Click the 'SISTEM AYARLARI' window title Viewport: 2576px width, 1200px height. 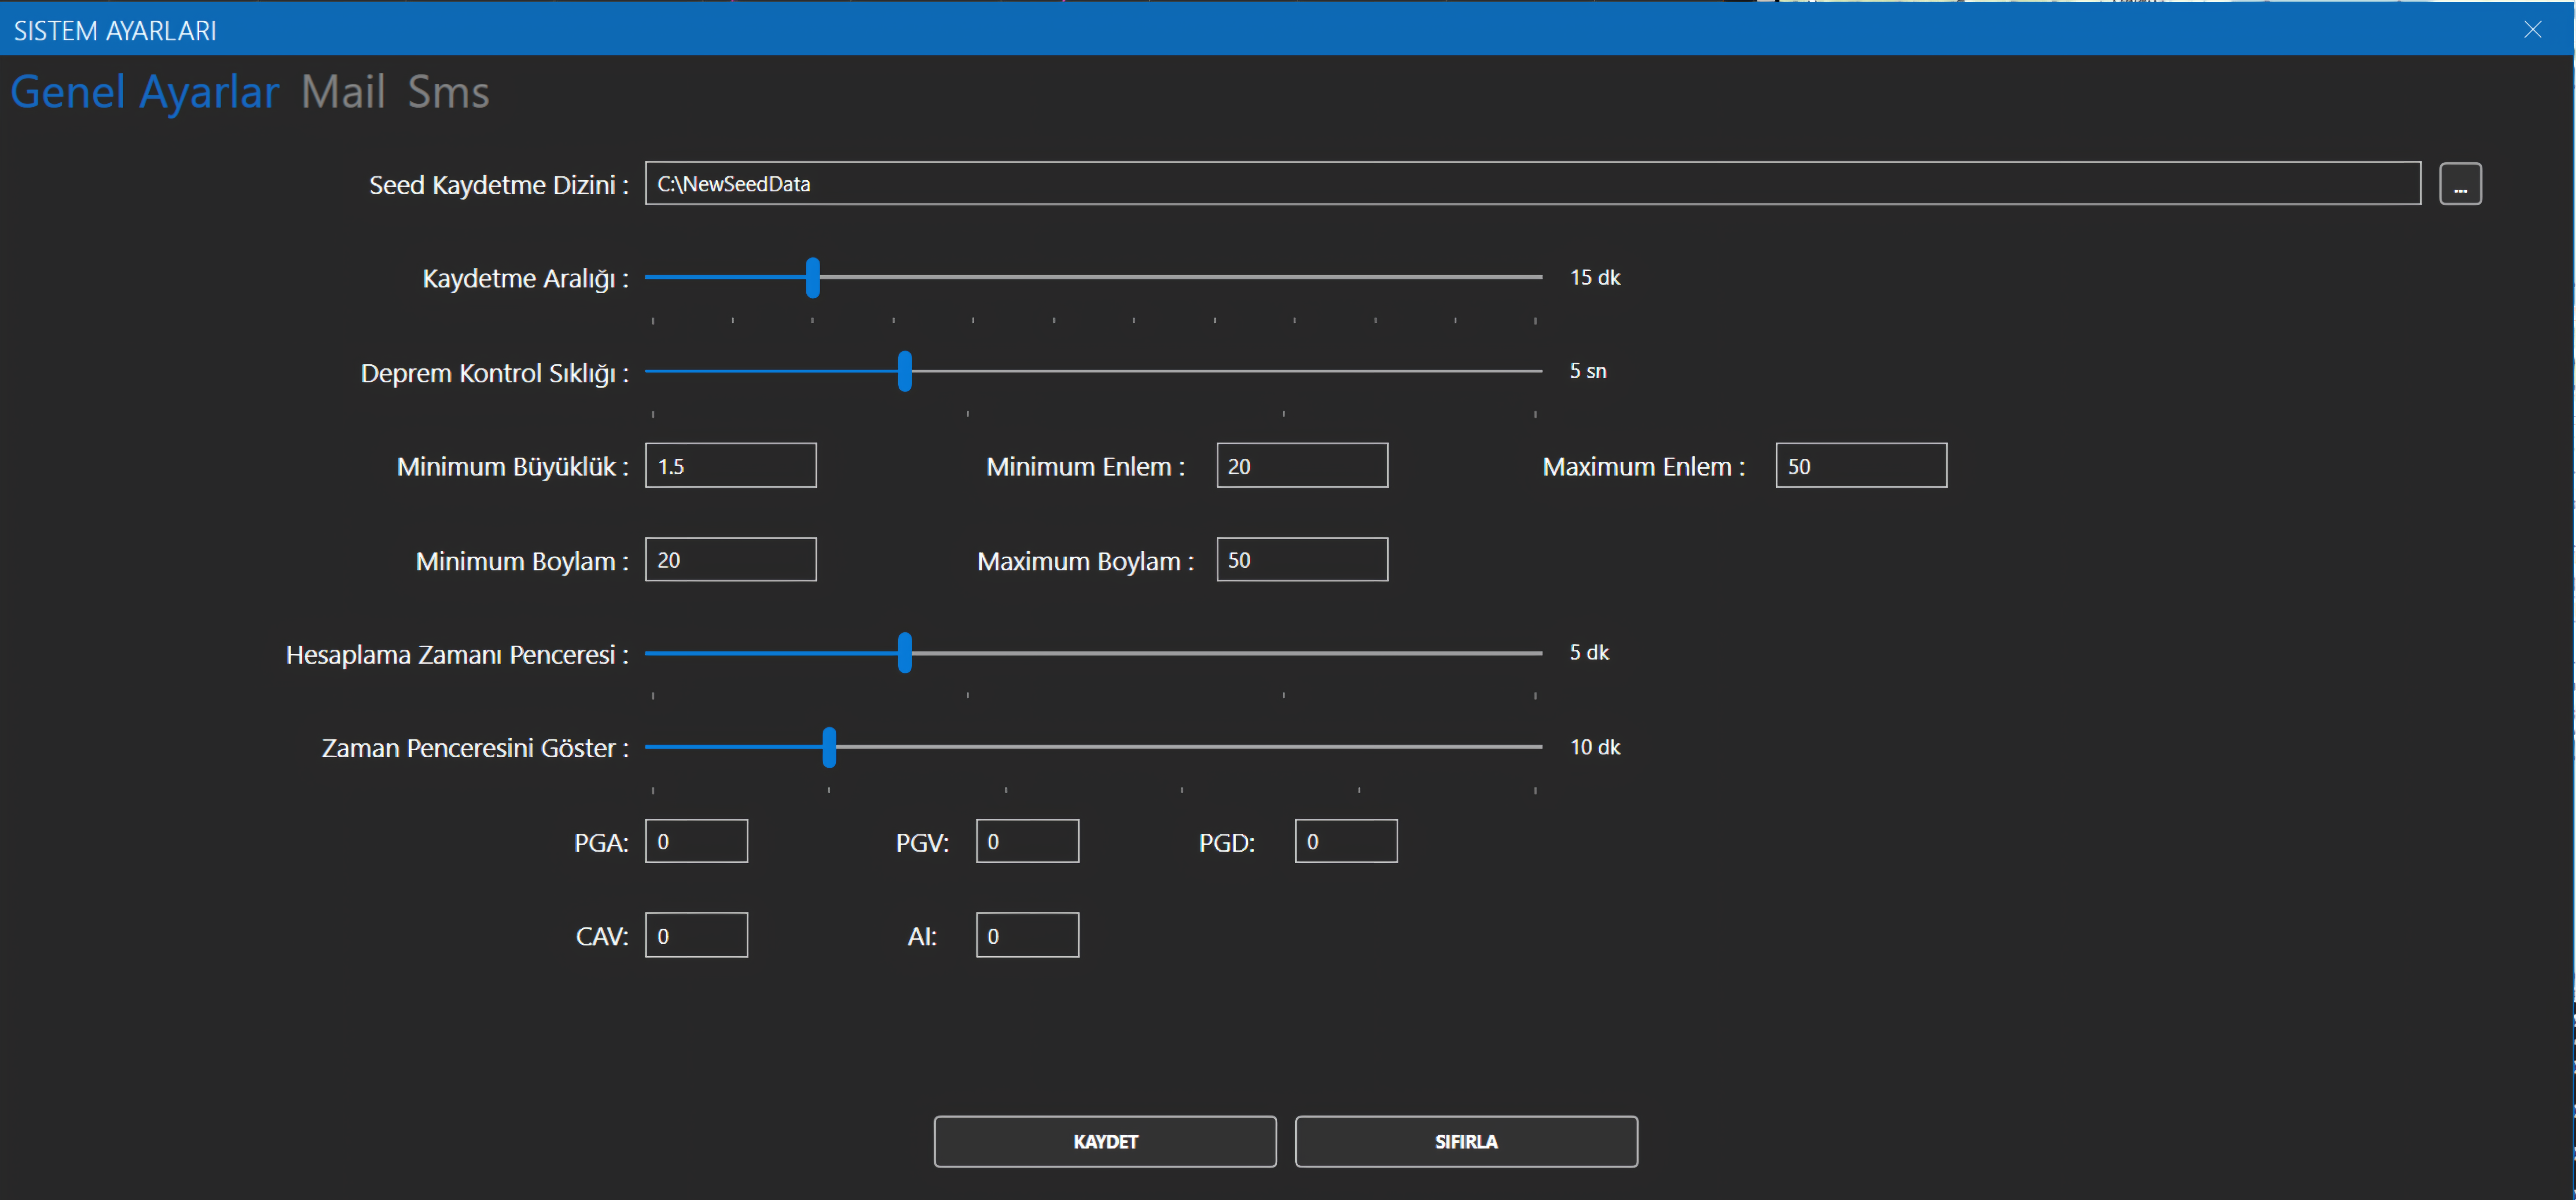115,31
